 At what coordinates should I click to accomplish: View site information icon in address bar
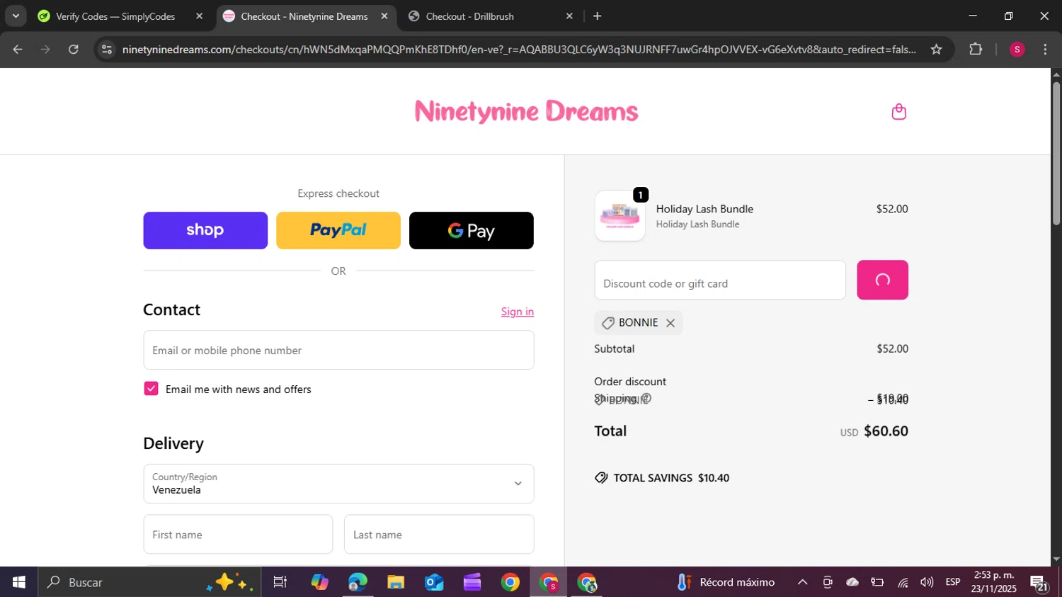(x=107, y=50)
